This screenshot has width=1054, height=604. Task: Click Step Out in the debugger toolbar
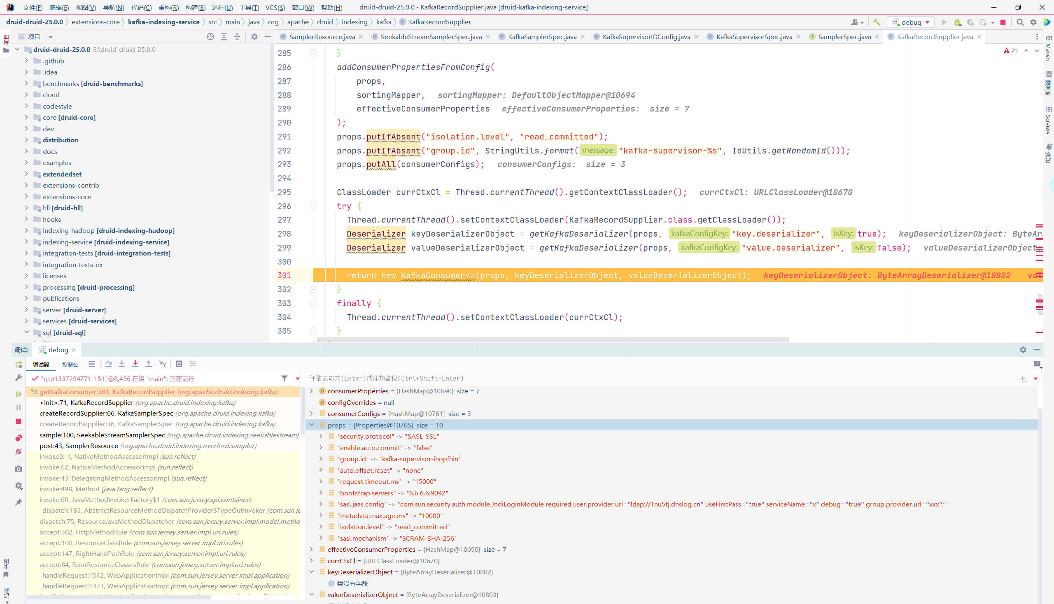(149, 364)
